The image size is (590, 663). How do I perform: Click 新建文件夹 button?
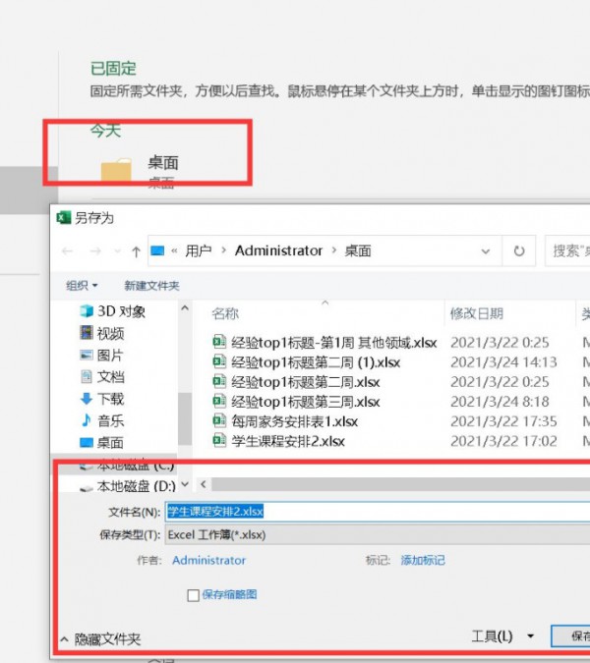click(x=151, y=286)
